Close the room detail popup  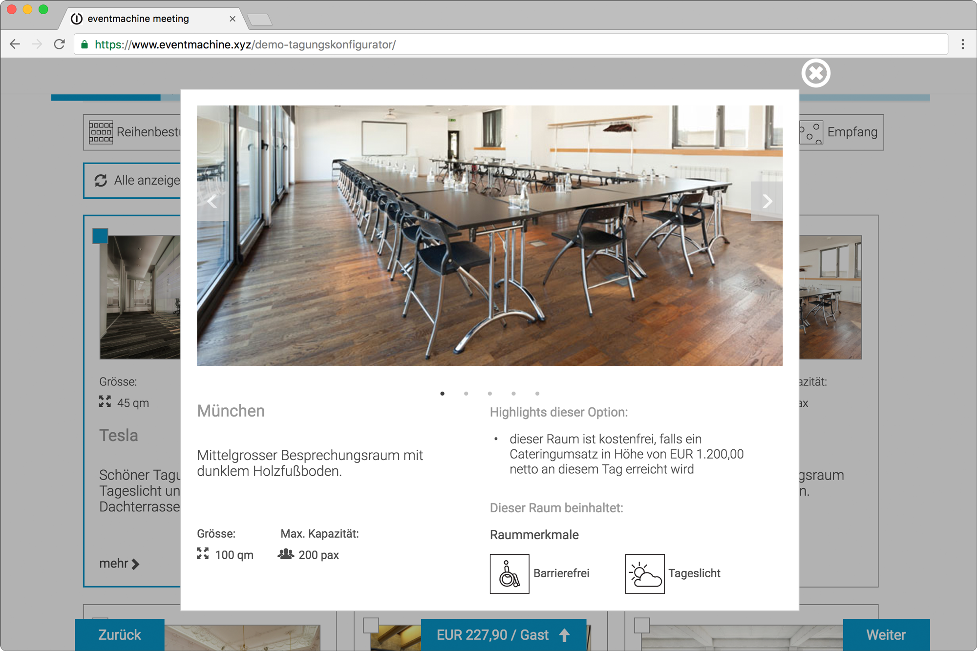point(815,73)
